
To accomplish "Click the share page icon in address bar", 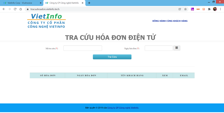I will (180, 9).
